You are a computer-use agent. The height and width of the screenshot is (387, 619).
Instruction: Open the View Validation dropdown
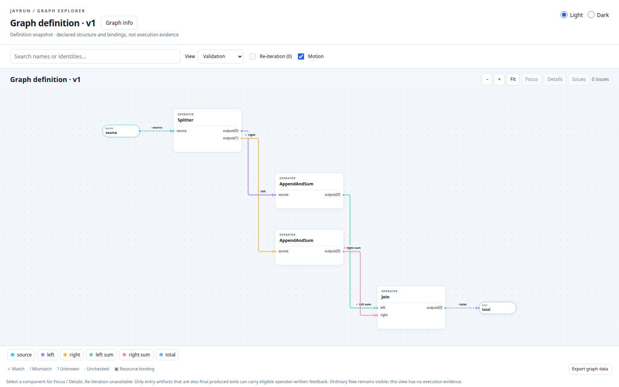(221, 57)
